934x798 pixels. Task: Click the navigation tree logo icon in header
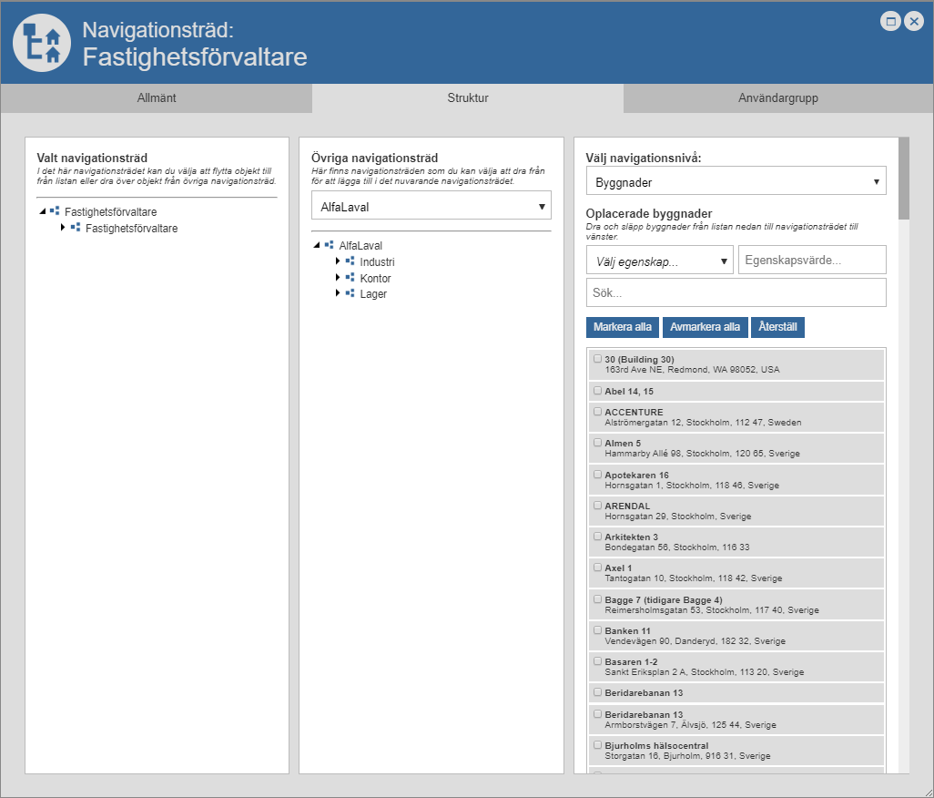click(42, 42)
